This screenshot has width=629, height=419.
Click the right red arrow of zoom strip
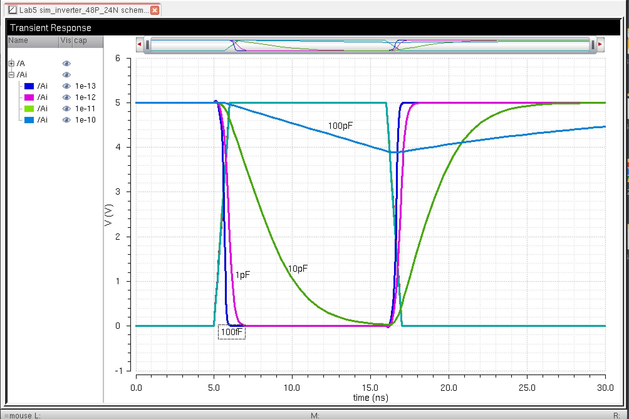click(600, 44)
